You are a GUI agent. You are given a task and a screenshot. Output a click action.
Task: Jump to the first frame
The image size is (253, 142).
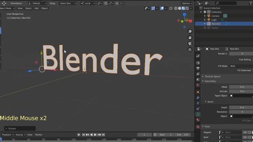tap(83, 135)
